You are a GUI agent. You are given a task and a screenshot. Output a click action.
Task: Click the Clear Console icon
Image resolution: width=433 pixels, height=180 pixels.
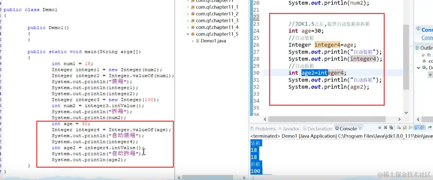399,127
